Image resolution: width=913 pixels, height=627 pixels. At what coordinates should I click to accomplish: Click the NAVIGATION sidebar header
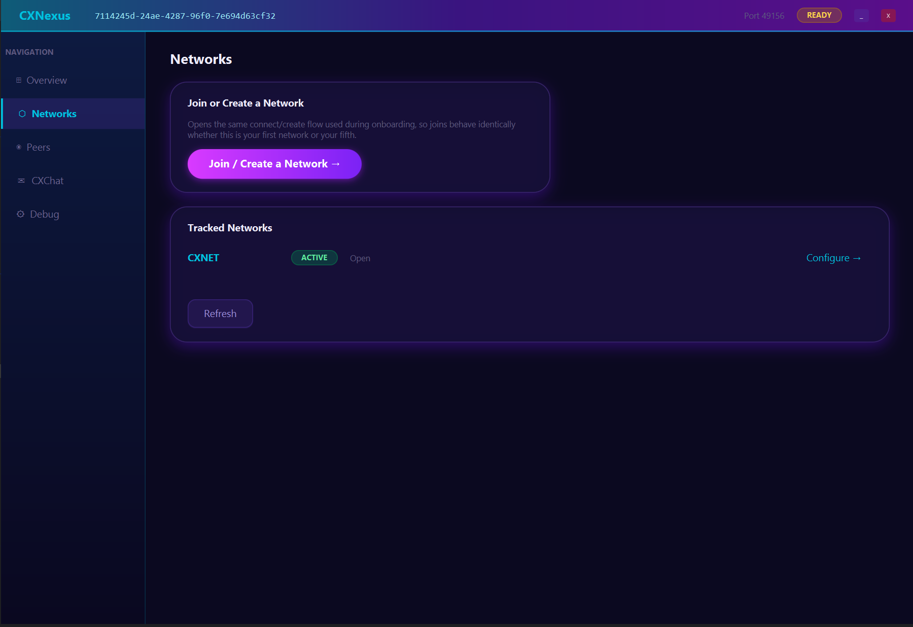coord(29,52)
